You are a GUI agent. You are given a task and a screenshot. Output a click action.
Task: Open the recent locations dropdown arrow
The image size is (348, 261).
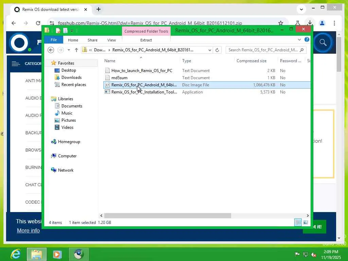(69, 50)
